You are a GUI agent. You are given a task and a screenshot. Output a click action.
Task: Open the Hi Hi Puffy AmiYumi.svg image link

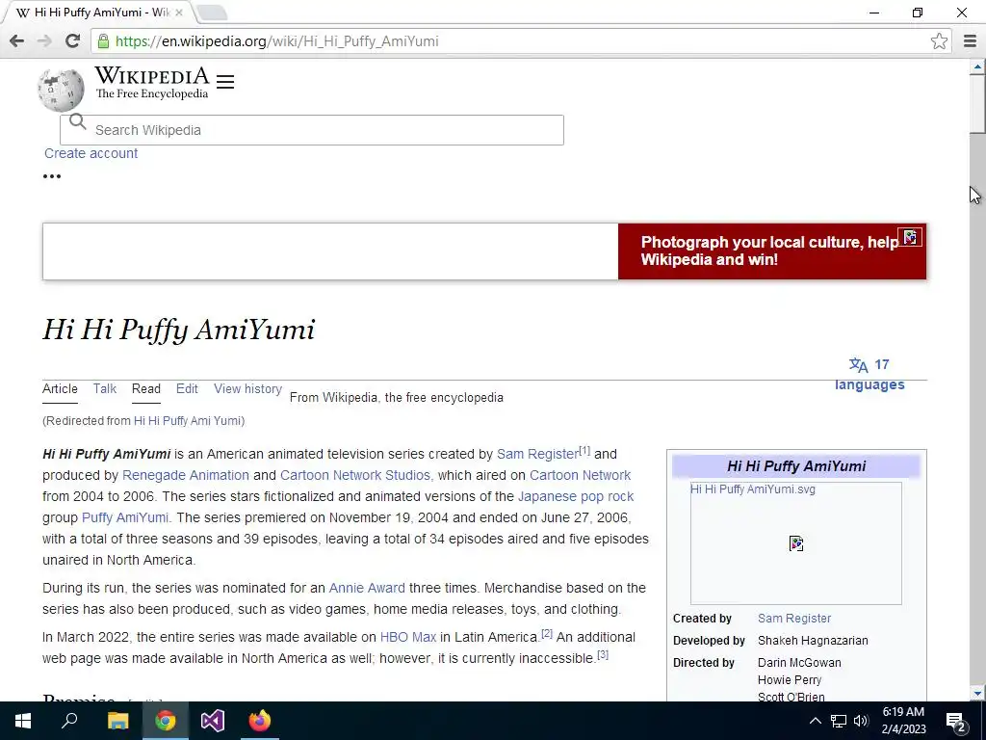coord(753,489)
